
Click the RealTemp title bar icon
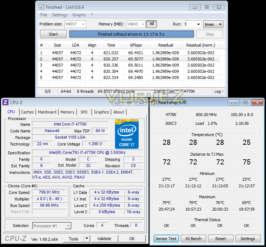click(154, 102)
